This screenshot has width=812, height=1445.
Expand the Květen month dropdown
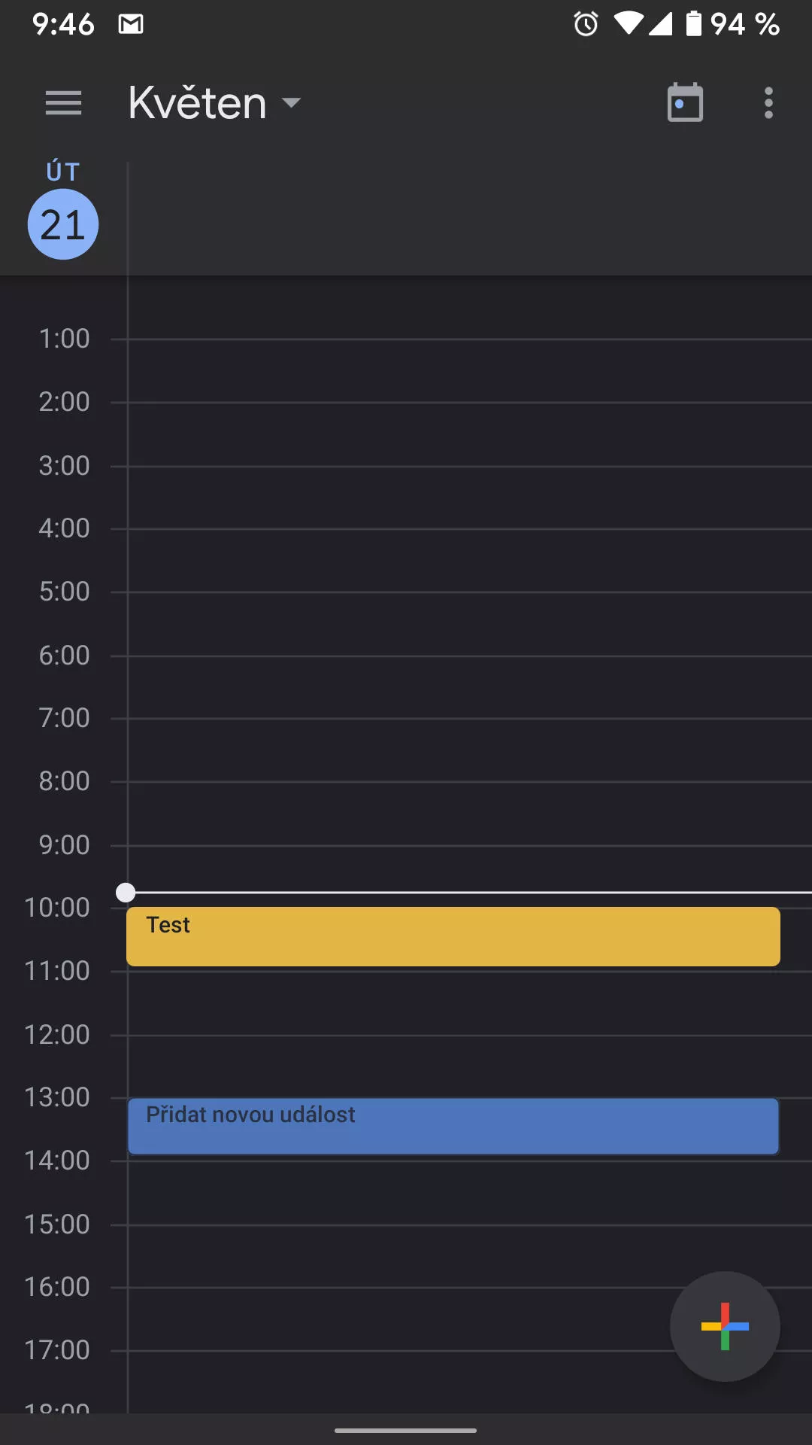click(x=214, y=102)
